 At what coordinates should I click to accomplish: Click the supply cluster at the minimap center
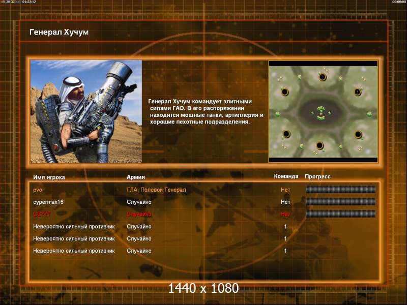(322, 113)
